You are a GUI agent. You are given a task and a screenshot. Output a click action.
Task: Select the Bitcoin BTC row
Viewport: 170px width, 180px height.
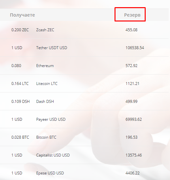84,137
